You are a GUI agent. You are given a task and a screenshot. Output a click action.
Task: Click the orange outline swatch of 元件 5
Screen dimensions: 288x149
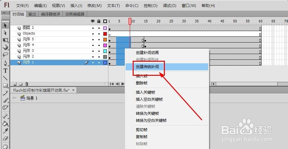[x=105, y=40]
